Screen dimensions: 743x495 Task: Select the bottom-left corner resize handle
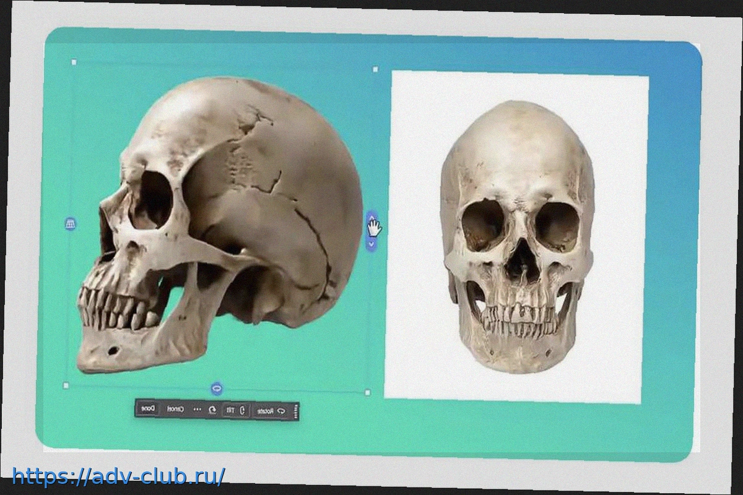(x=66, y=385)
